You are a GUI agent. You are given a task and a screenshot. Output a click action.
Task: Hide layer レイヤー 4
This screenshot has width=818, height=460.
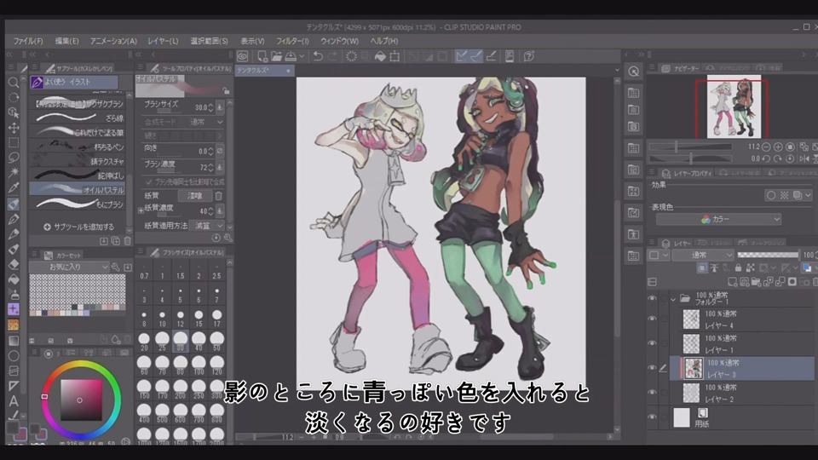coord(652,319)
